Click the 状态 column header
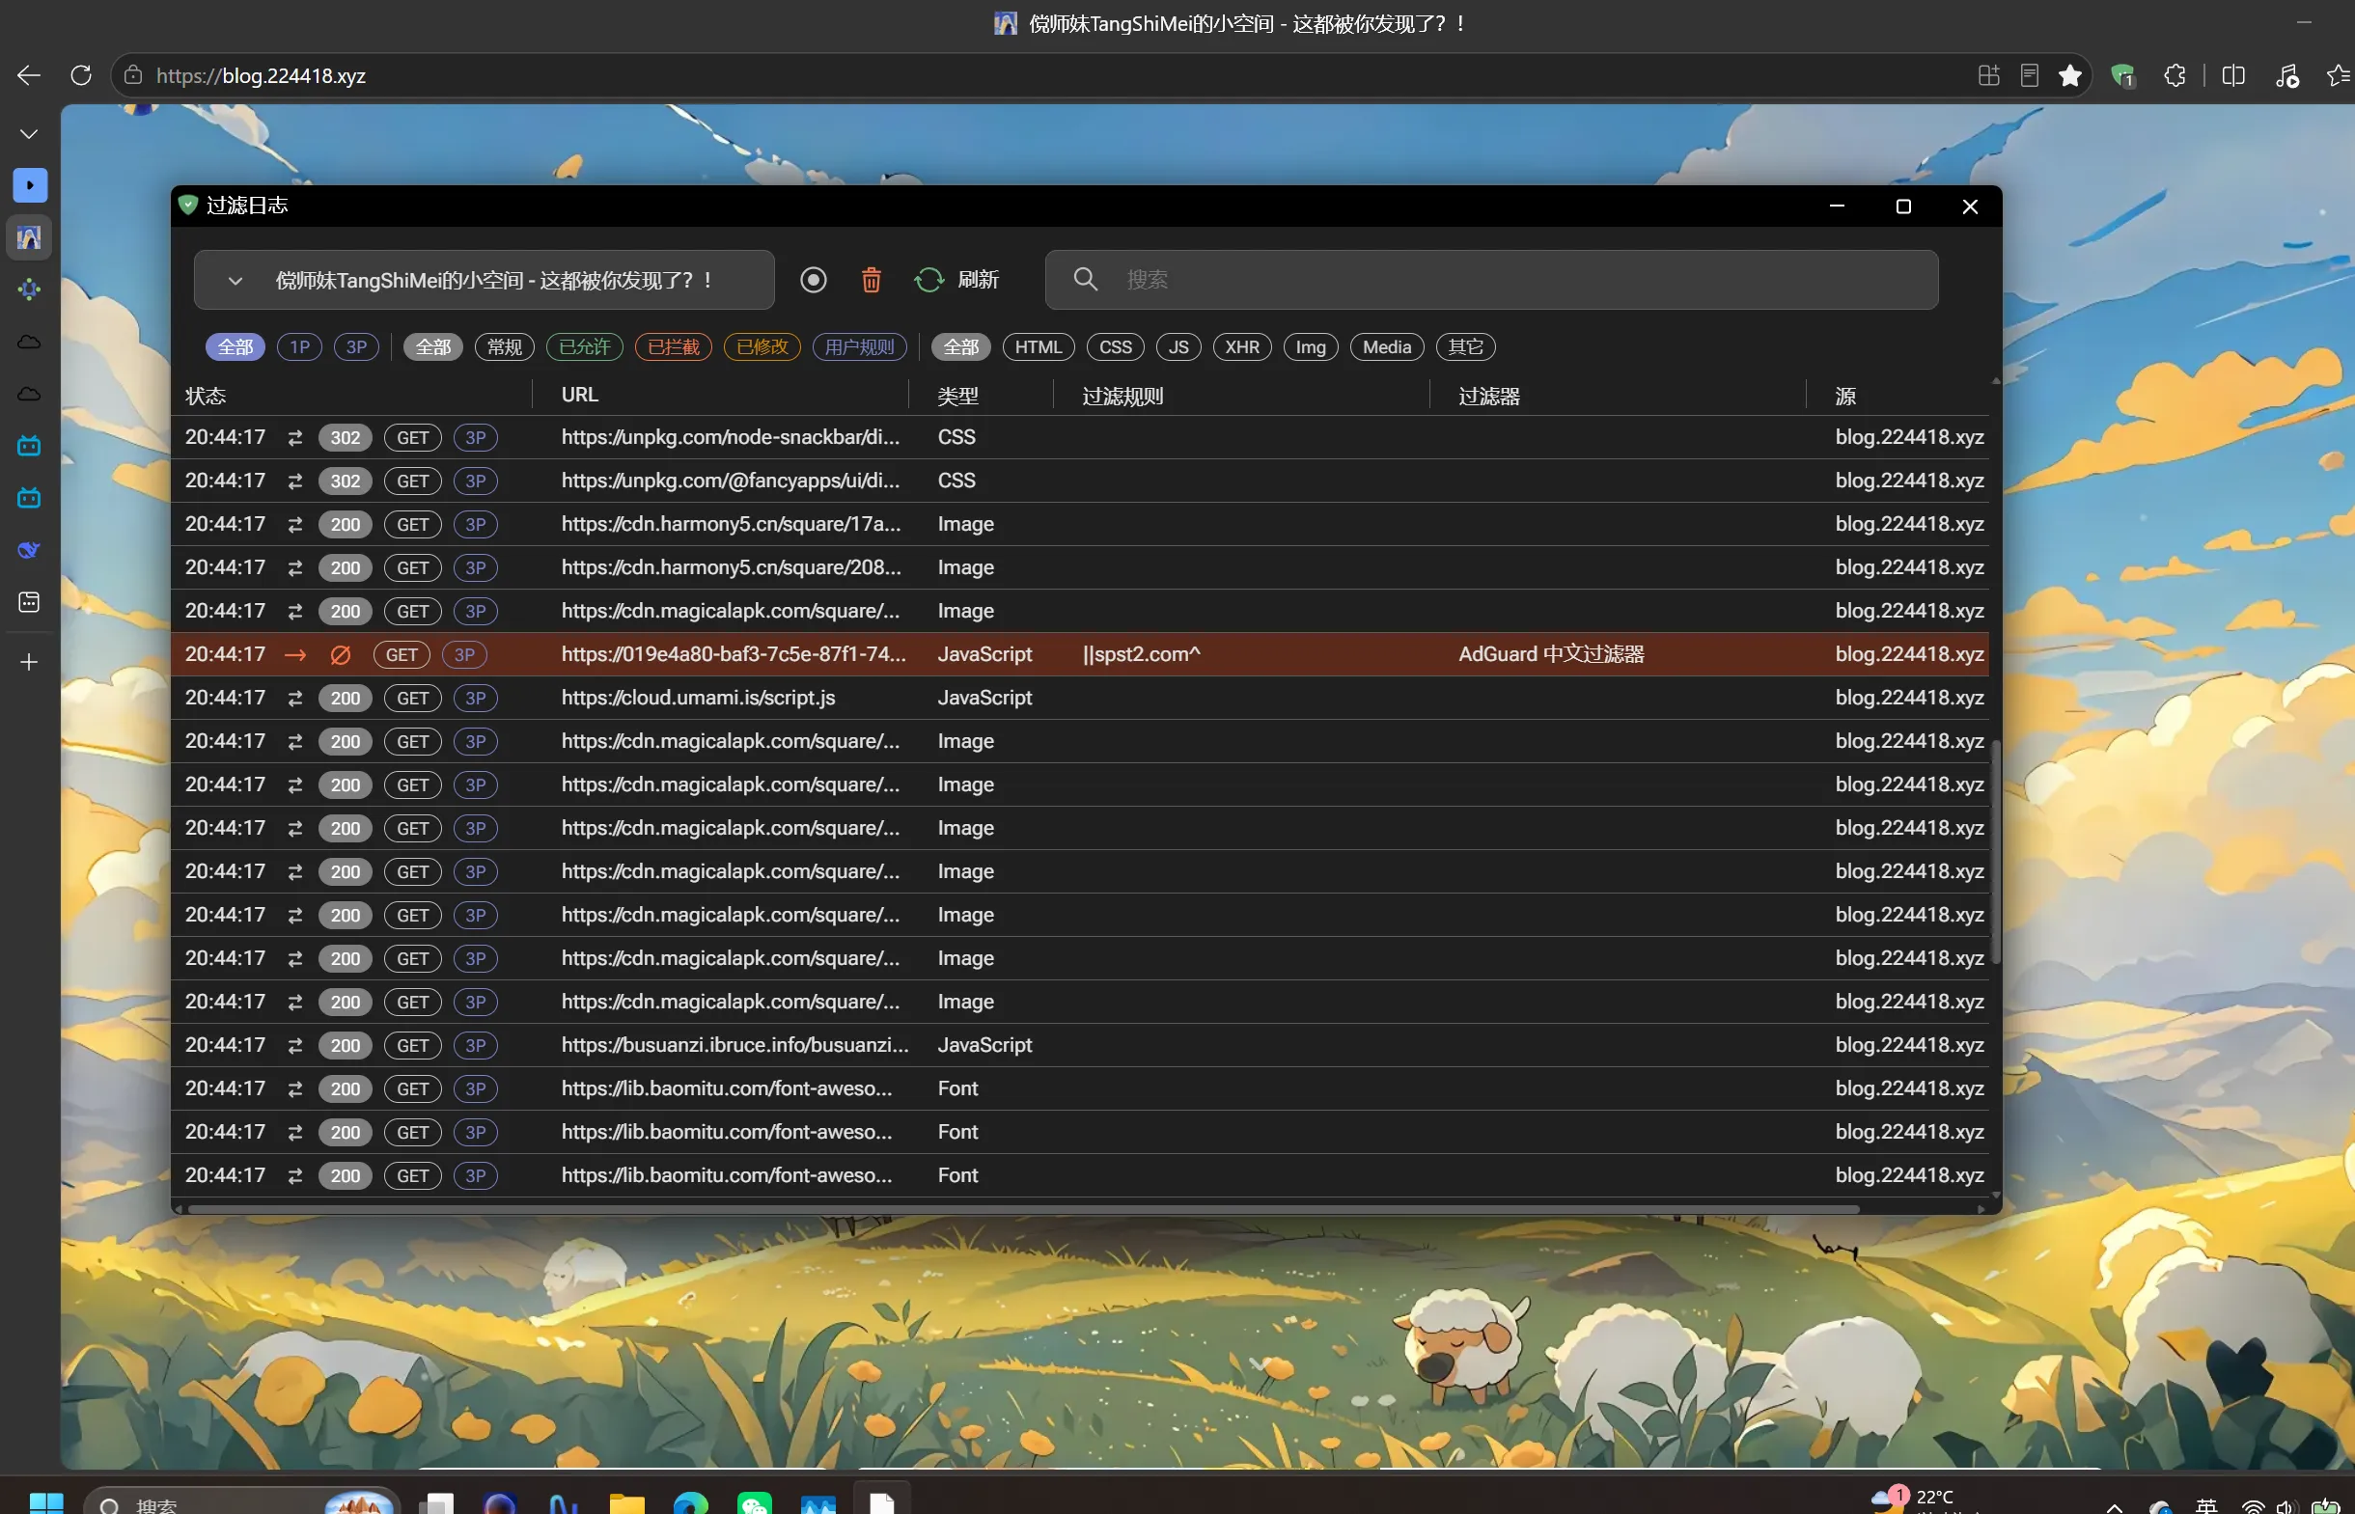The image size is (2355, 1514). (x=206, y=397)
